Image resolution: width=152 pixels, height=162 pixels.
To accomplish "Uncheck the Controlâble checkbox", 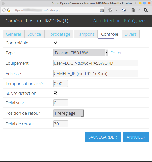I will coord(55,43).
